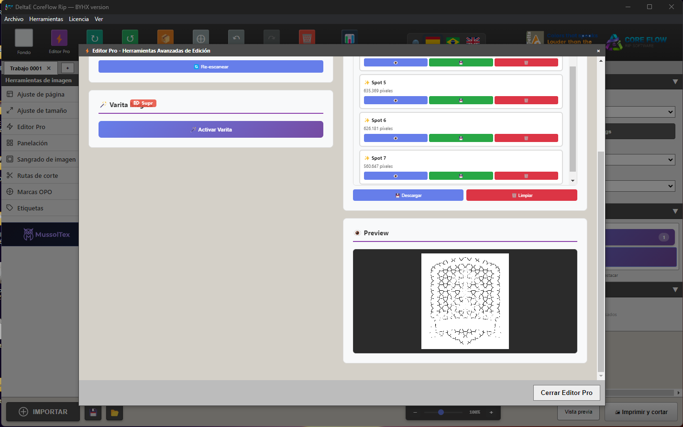Open Rutas de corte in the sidebar
The image size is (683, 427).
[40, 175]
